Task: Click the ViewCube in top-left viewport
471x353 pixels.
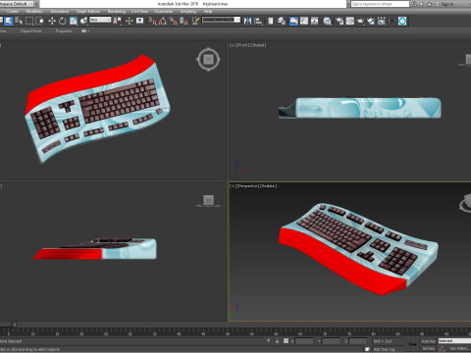Action: (x=208, y=60)
